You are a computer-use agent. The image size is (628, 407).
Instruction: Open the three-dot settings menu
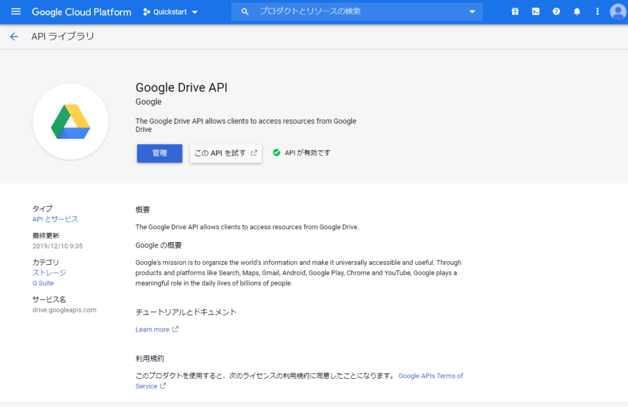coord(597,12)
